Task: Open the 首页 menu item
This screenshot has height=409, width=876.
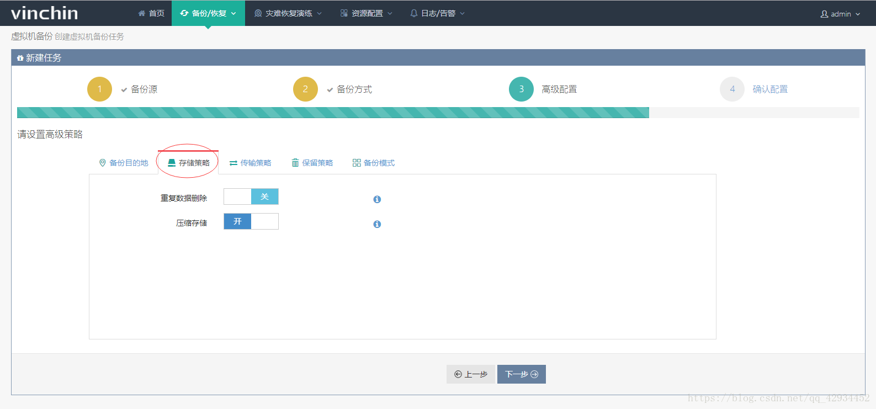Action: pos(151,13)
